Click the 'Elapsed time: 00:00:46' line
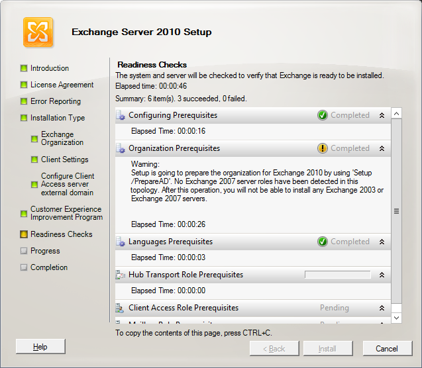The image size is (422, 368). 151,86
